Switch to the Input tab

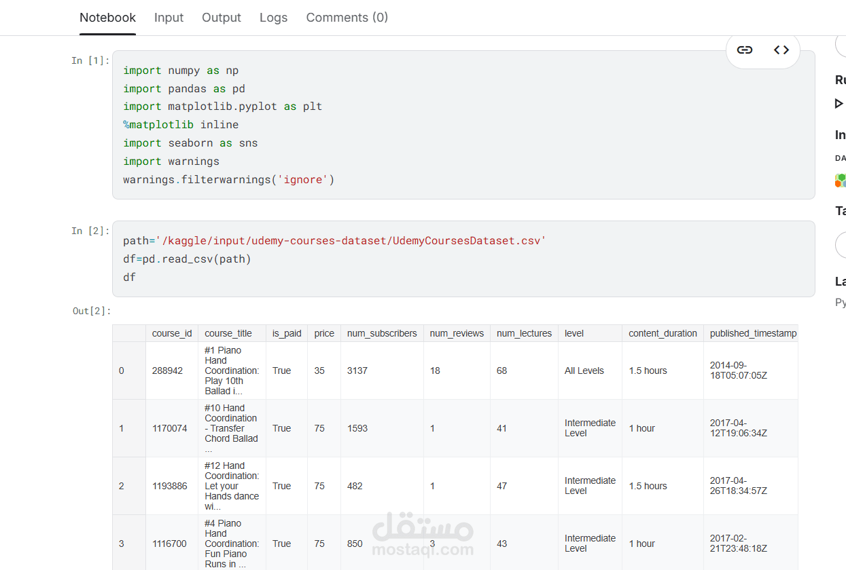[x=169, y=18]
